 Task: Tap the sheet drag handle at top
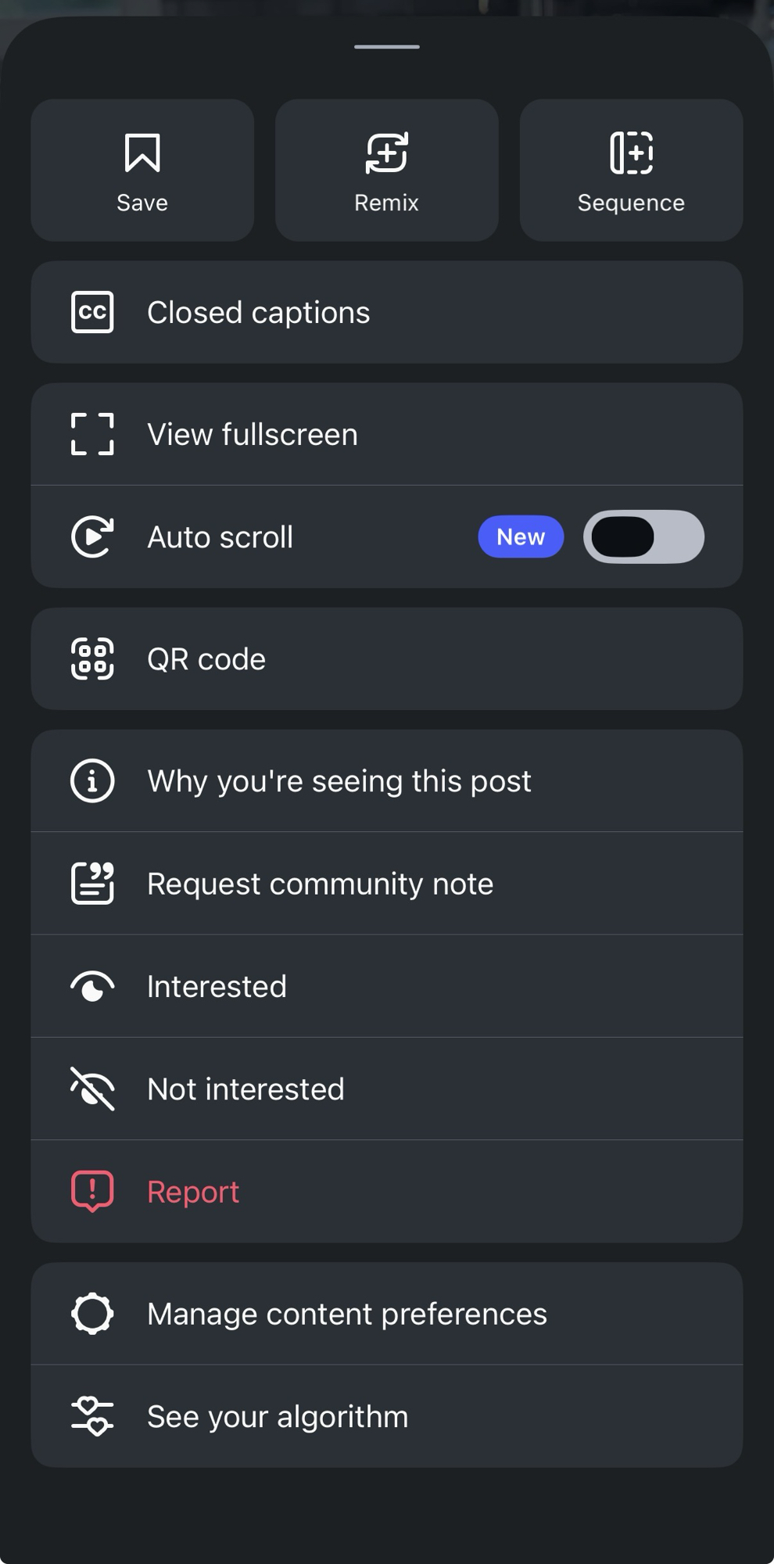pyautogui.click(x=387, y=47)
